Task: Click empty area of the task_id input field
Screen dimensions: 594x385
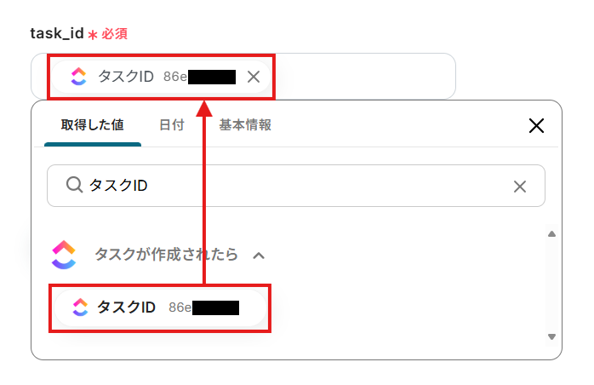Action: pyautogui.click(x=366, y=77)
